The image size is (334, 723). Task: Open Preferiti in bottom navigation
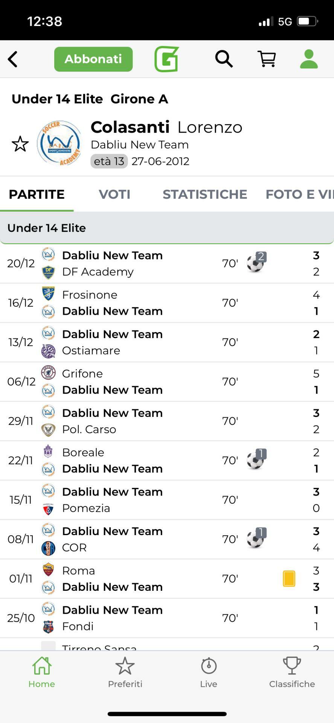pos(125,673)
